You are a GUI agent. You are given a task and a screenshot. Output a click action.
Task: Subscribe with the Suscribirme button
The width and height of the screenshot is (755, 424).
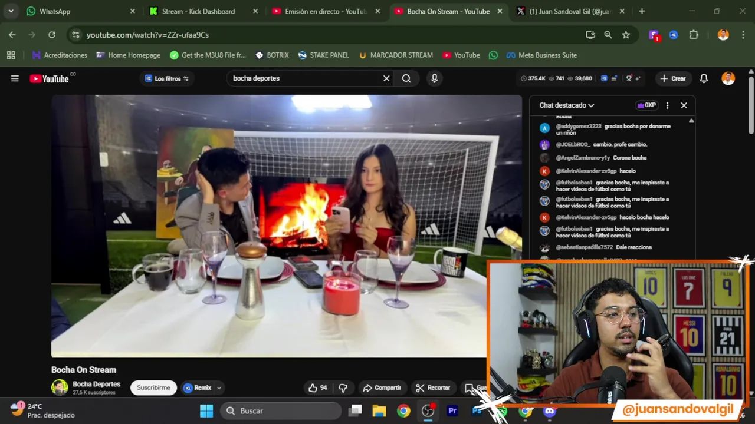pyautogui.click(x=153, y=387)
